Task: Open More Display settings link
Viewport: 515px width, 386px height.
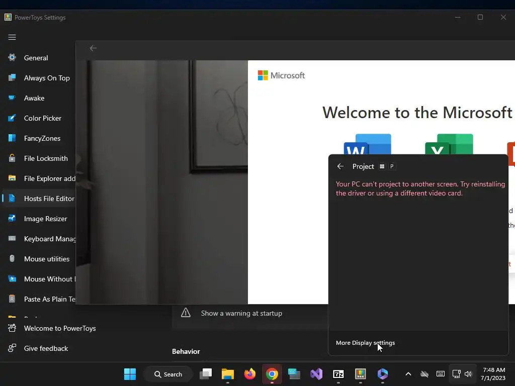Action: click(x=365, y=343)
